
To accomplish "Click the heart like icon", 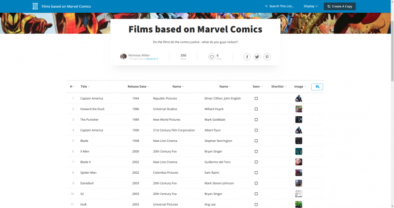I will tap(212, 57).
